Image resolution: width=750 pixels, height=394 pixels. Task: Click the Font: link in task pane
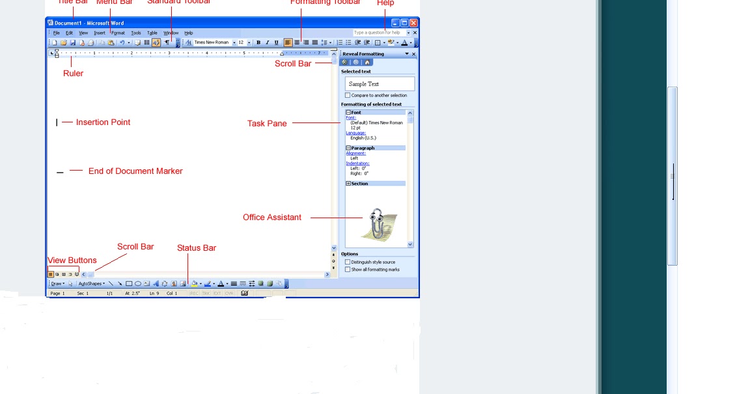pyautogui.click(x=351, y=118)
